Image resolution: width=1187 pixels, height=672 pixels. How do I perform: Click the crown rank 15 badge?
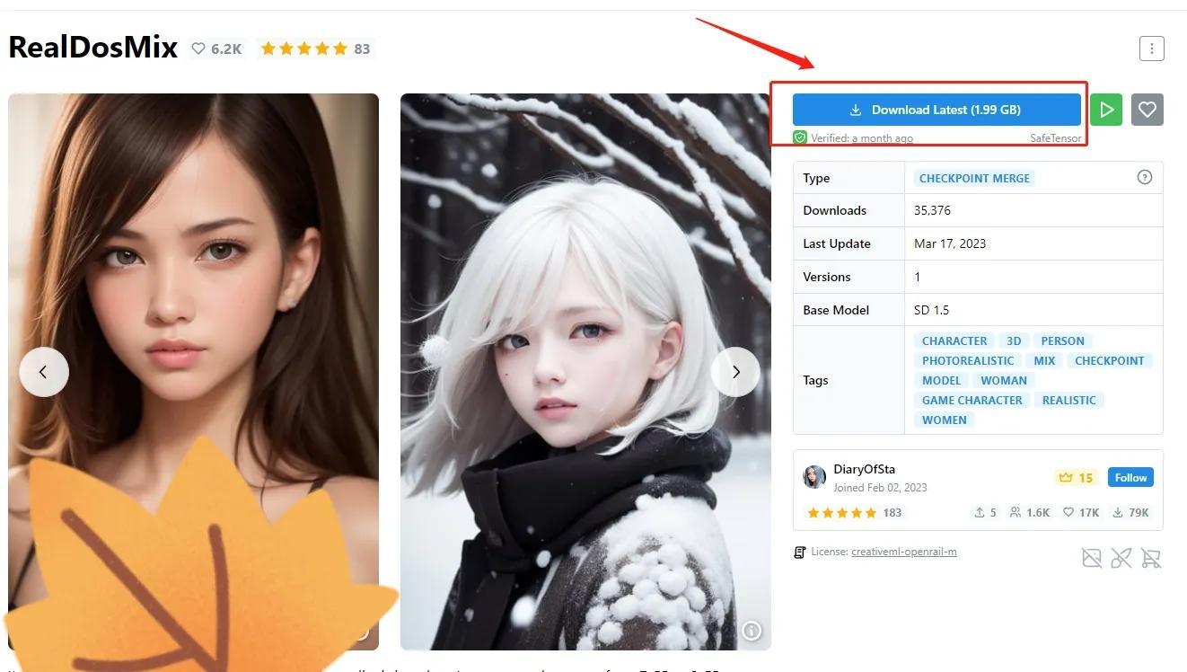pos(1076,478)
